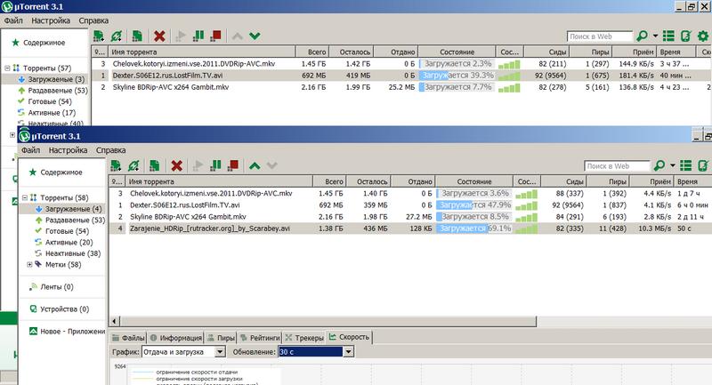Add torrent icon in back window toolbar
Image resolution: width=712 pixels, height=385 pixels.
click(99, 36)
